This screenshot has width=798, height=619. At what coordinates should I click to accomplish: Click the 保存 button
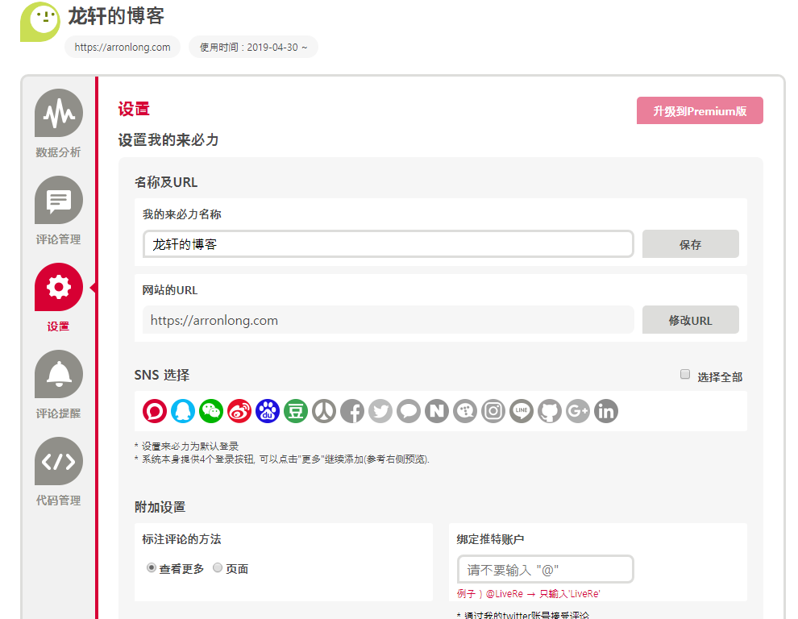(x=690, y=244)
